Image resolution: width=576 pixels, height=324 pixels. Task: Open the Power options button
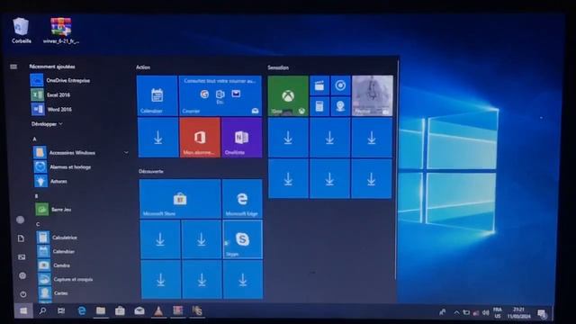pyautogui.click(x=23, y=294)
